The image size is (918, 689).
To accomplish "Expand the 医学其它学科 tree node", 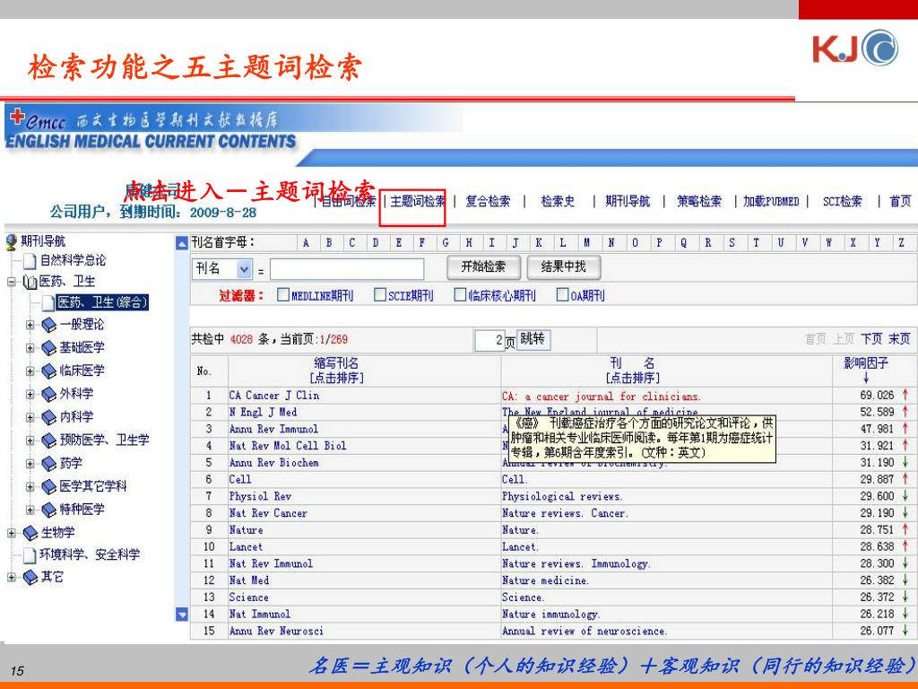I will pos(30,486).
